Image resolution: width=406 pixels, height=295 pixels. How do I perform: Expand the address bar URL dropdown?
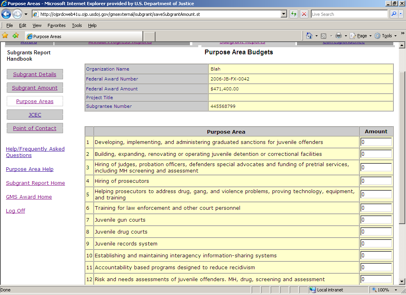click(x=283, y=14)
